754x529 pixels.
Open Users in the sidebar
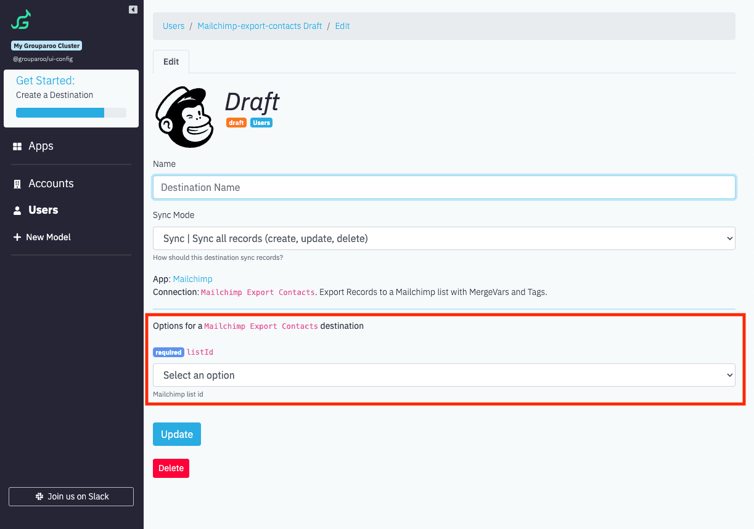click(x=43, y=210)
